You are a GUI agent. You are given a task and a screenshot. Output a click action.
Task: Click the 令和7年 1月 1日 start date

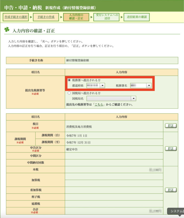77,136
